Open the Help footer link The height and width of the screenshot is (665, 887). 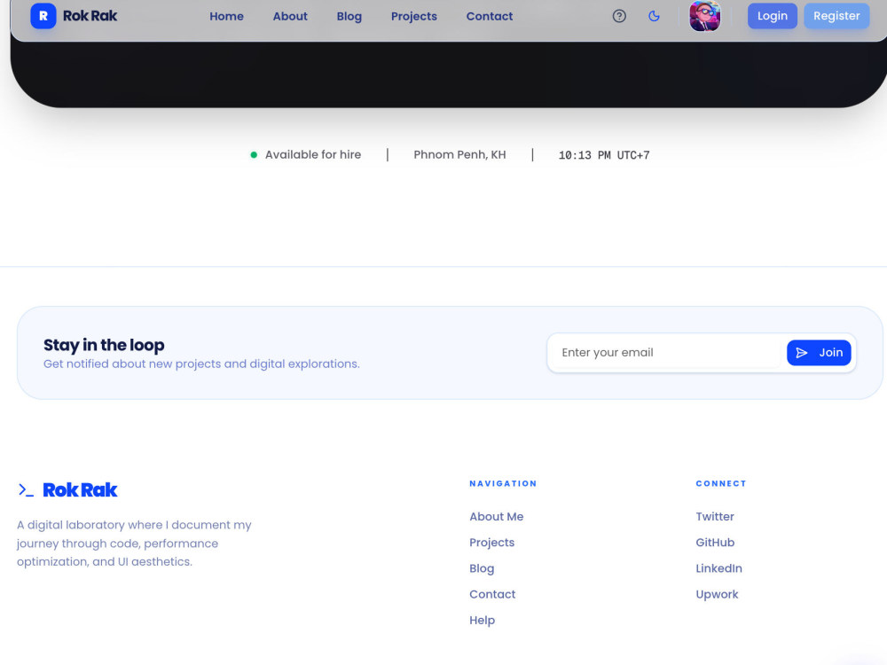482,621
